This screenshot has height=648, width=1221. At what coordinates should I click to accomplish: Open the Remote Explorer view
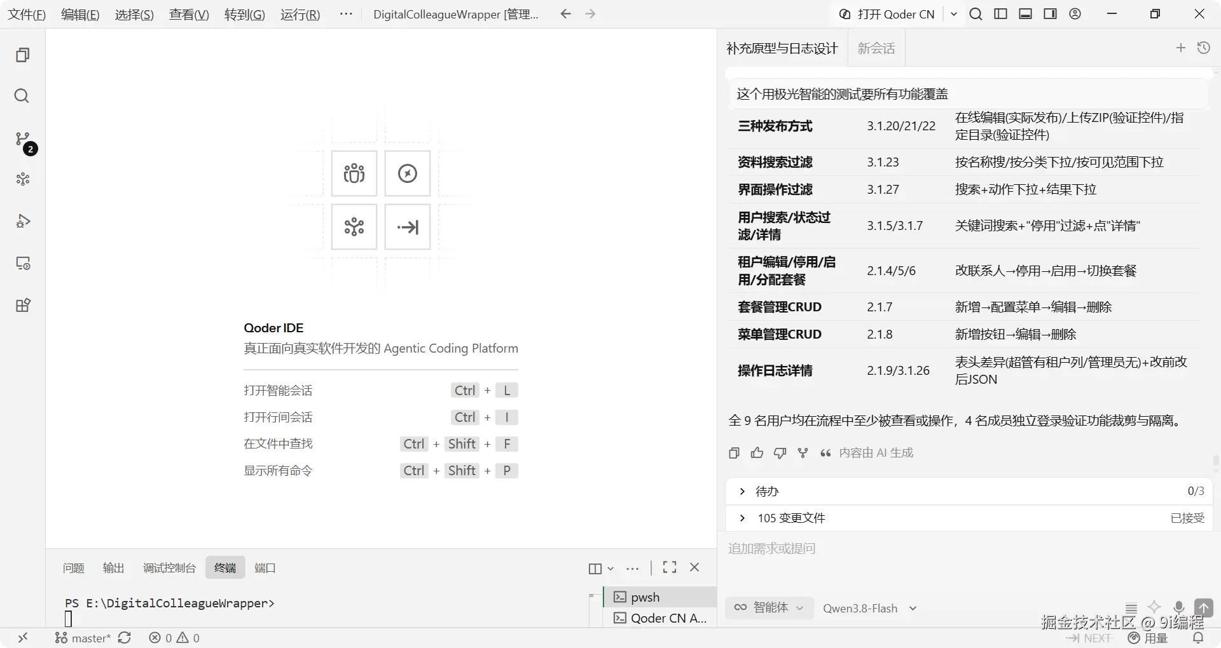tap(23, 263)
